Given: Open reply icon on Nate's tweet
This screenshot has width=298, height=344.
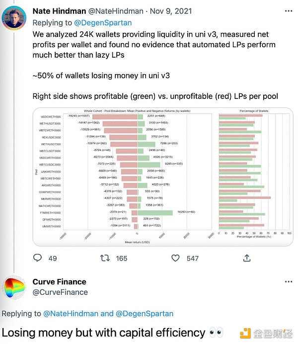Looking at the screenshot, I should pyautogui.click(x=37, y=258).
